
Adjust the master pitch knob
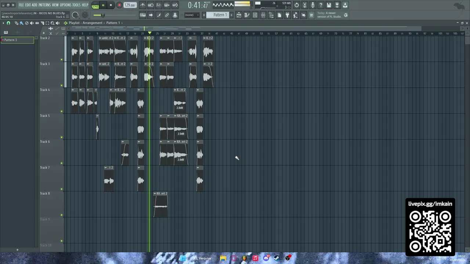click(85, 15)
